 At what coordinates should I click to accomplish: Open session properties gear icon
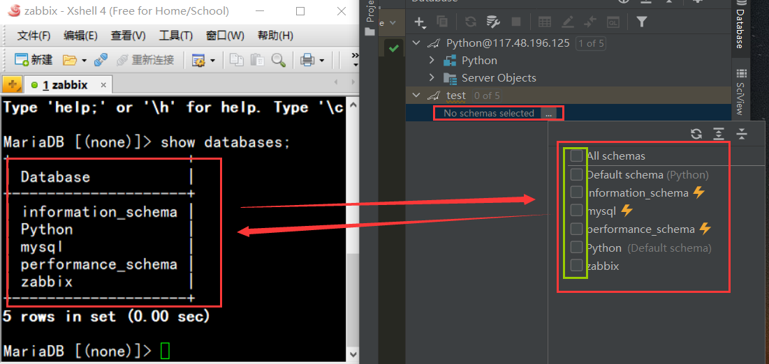click(198, 60)
